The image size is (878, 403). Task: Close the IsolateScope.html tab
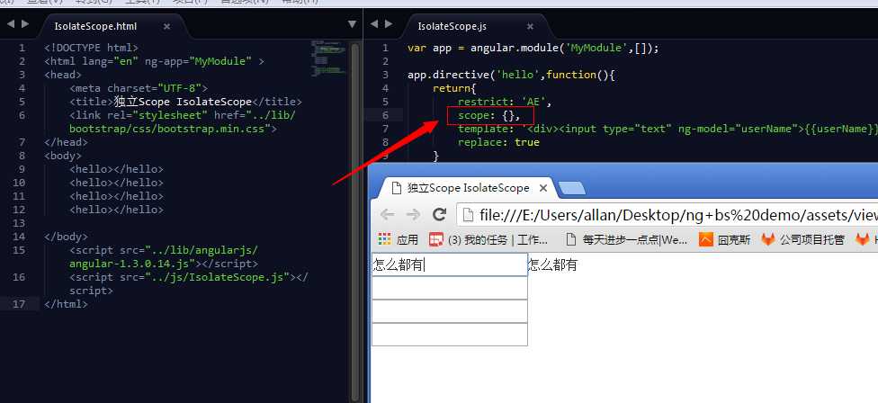(x=166, y=26)
